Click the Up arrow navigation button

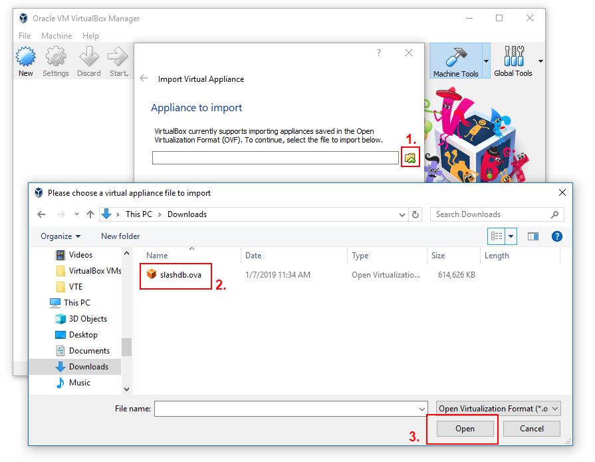click(90, 214)
